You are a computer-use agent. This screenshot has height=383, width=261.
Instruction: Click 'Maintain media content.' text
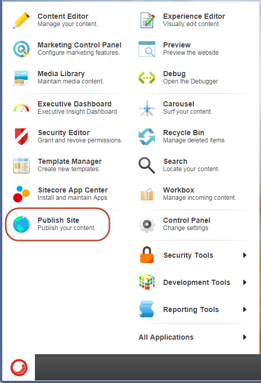coord(70,81)
